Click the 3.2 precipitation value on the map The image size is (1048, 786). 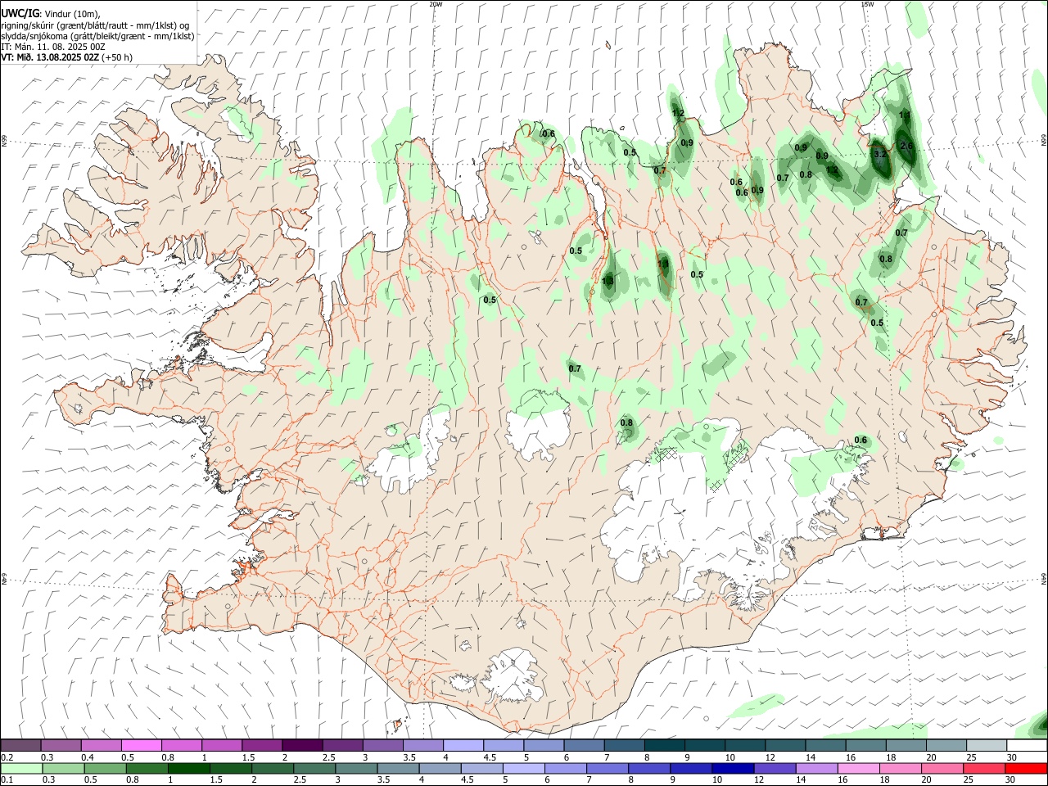880,154
